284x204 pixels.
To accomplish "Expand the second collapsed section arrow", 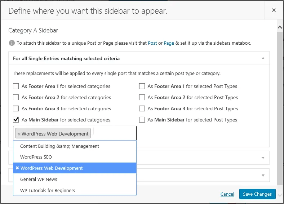I will click(263, 158).
